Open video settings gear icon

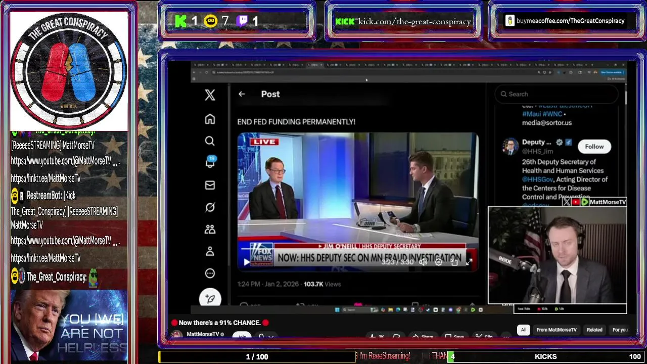click(438, 262)
